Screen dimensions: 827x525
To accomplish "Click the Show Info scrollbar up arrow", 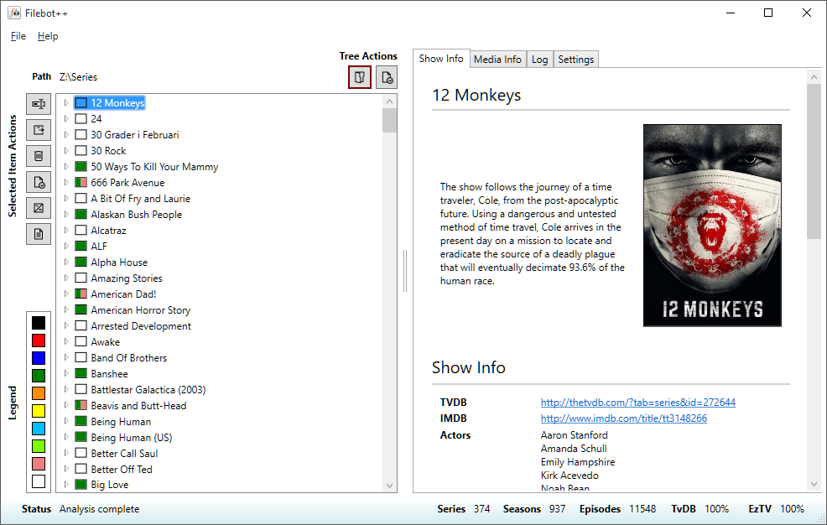I will (x=814, y=77).
